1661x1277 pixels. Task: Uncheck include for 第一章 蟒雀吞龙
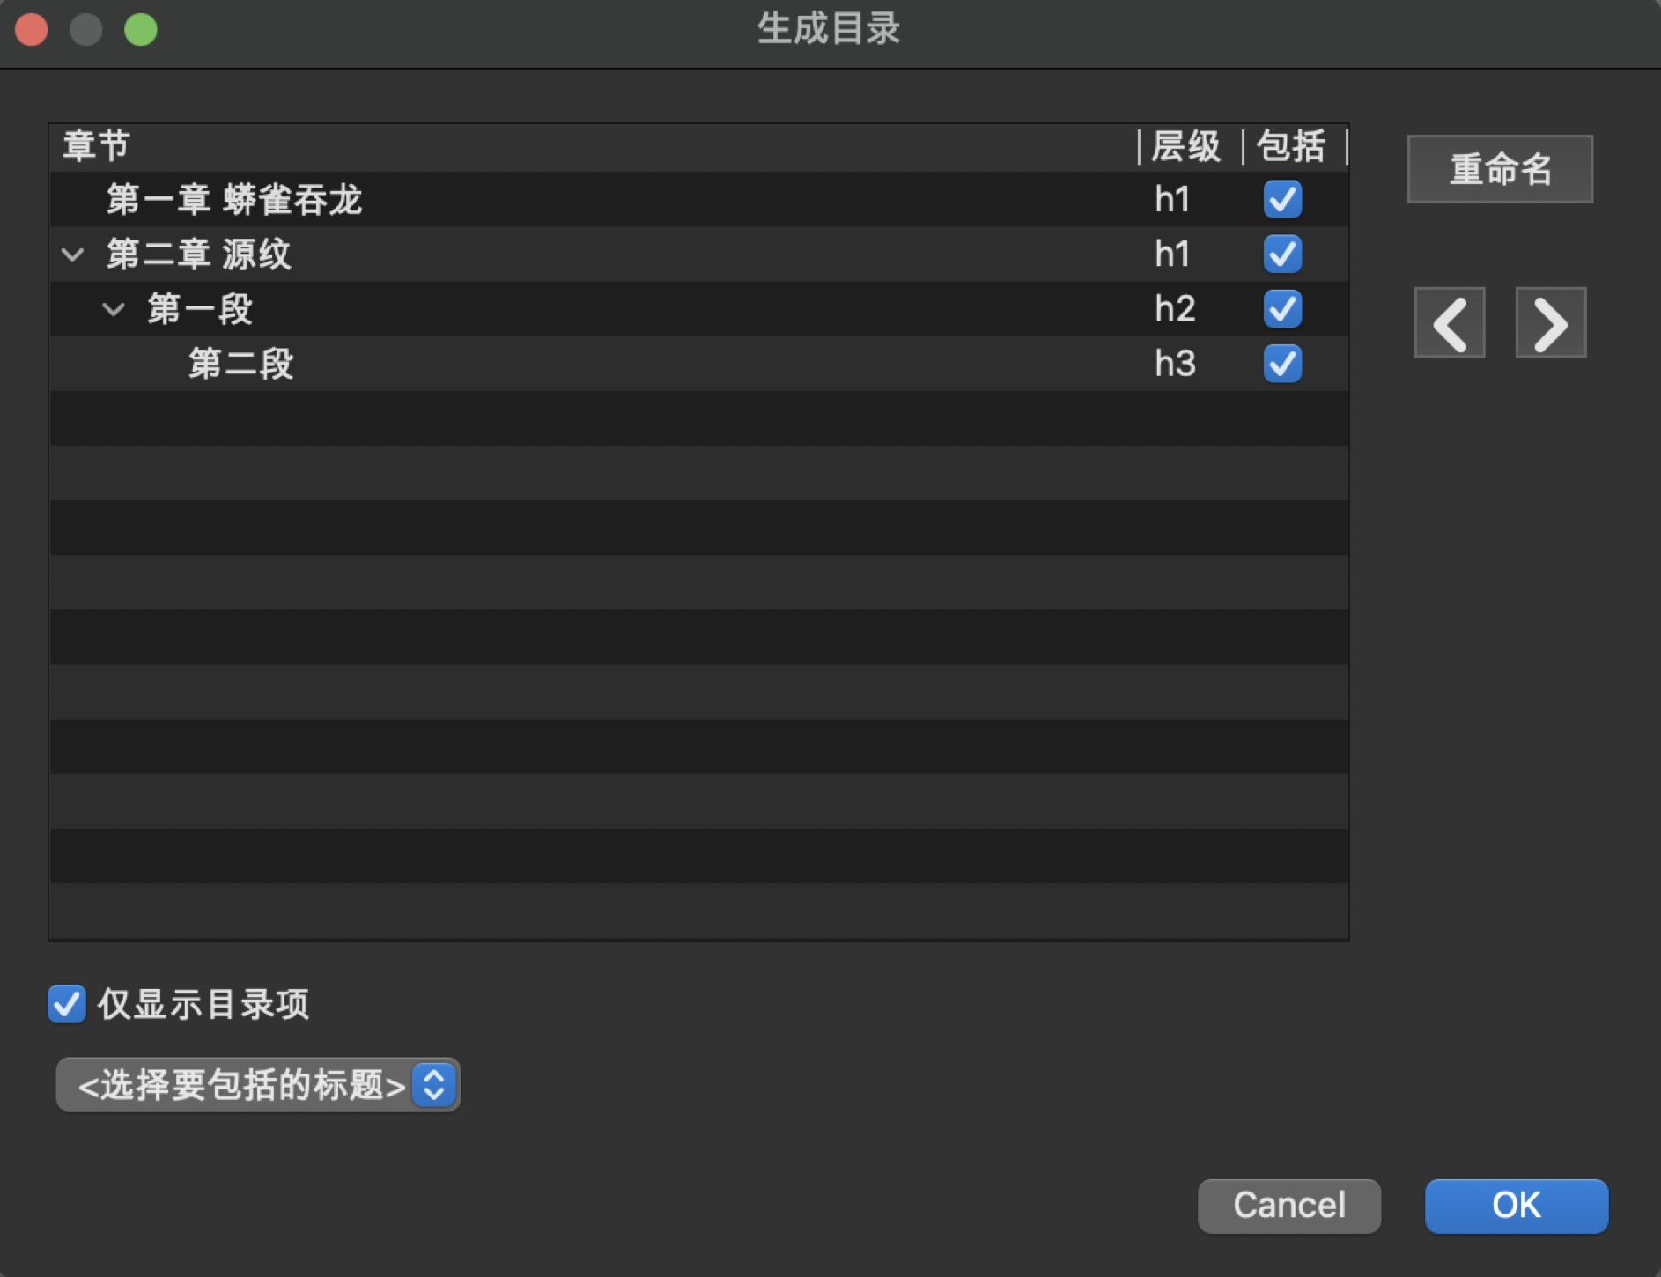(x=1282, y=199)
